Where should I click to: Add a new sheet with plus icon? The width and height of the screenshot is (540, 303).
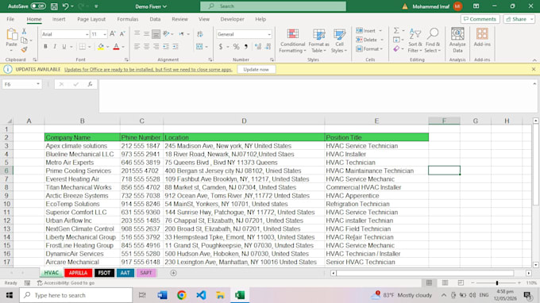[173, 273]
